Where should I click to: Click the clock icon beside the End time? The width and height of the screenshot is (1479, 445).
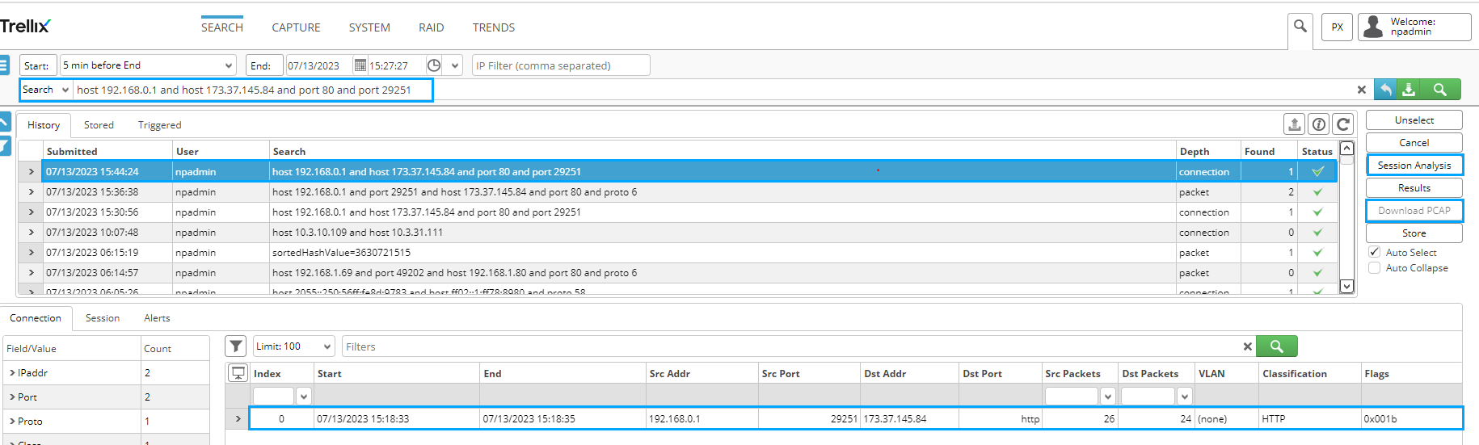coord(434,65)
